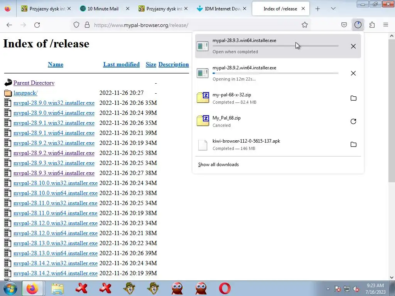The width and height of the screenshot is (395, 296).
Task: Click the network icon in system tray
Action: pyautogui.click(x=347, y=289)
